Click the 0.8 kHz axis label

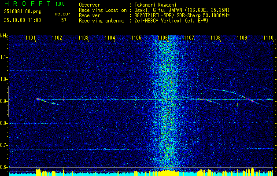(4, 123)
